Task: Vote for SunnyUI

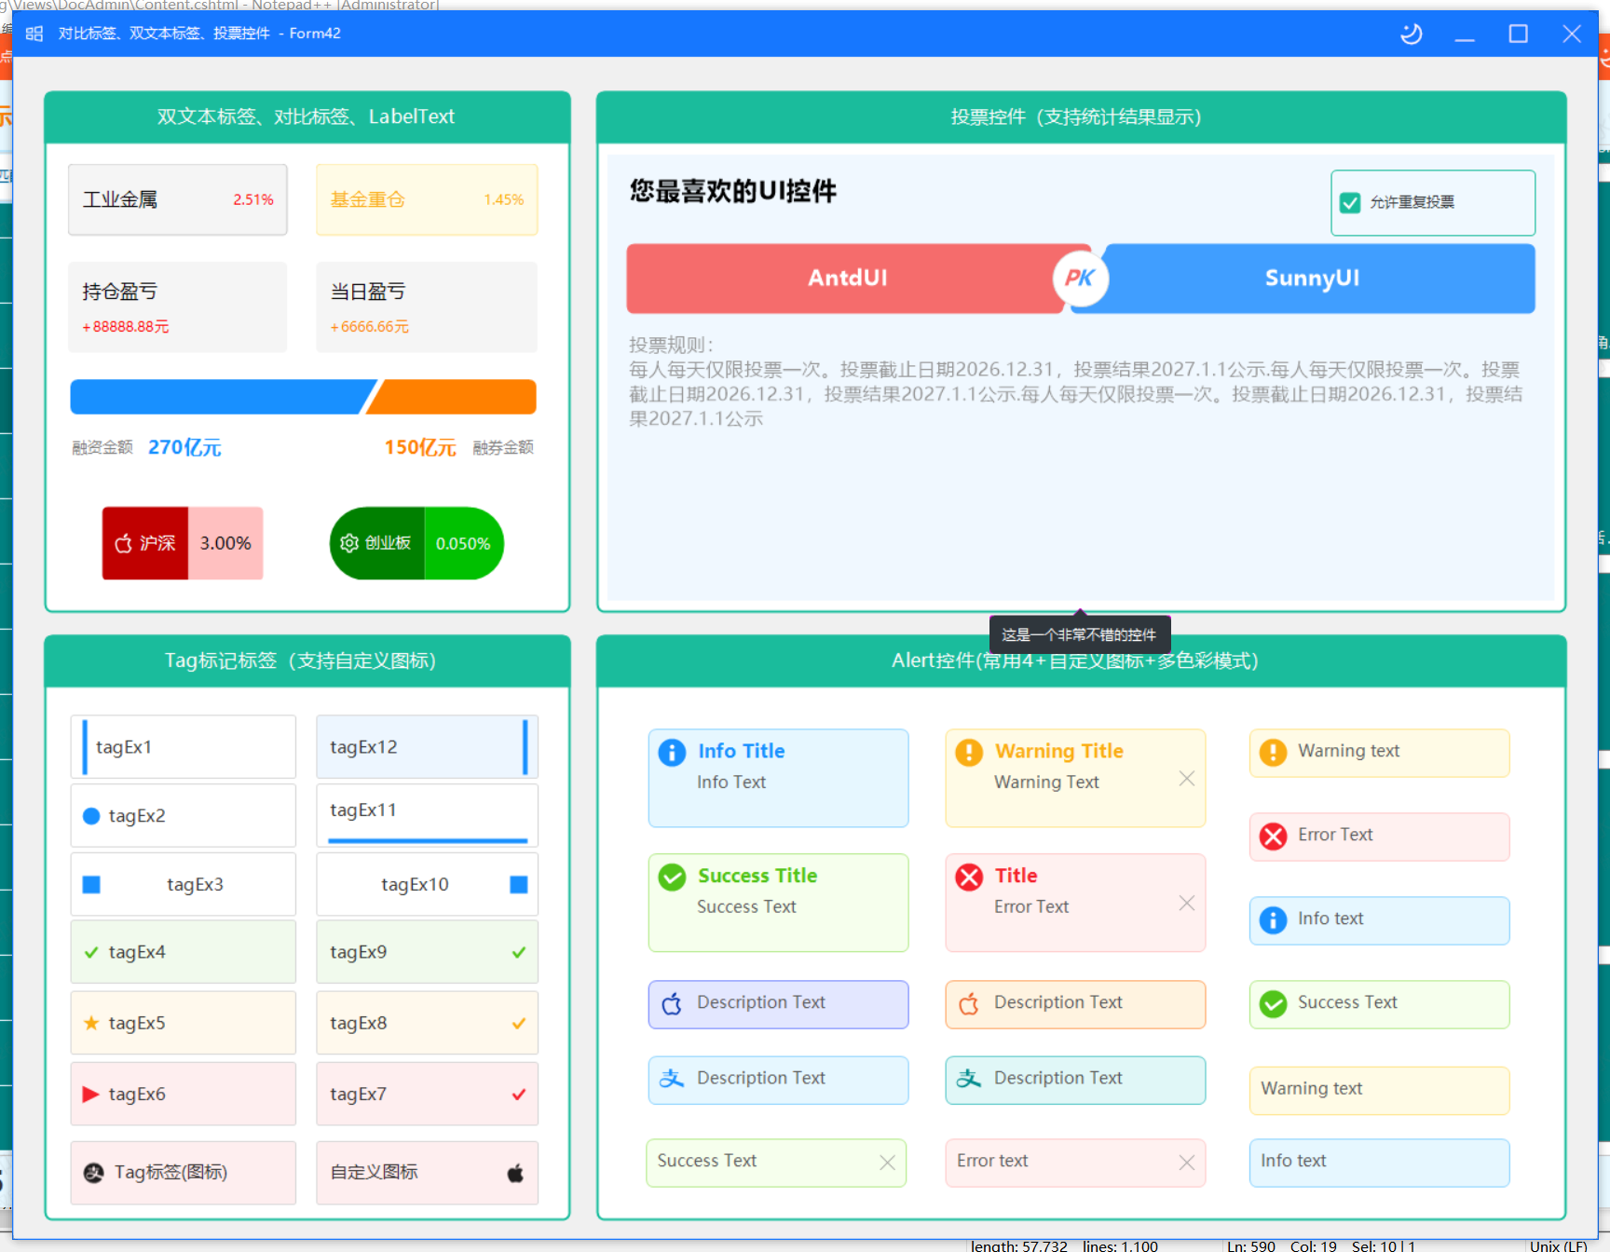Action: (x=1312, y=279)
